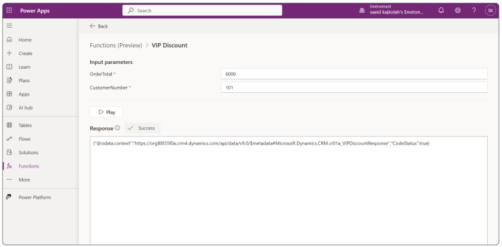
Task: Select Tables in the sidebar
Action: point(25,126)
